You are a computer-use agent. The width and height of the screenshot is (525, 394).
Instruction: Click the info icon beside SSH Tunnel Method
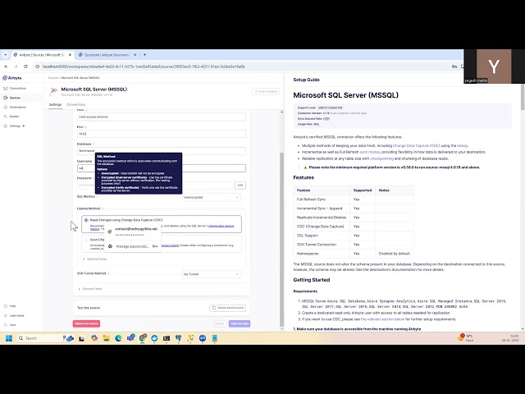[x=108, y=273]
